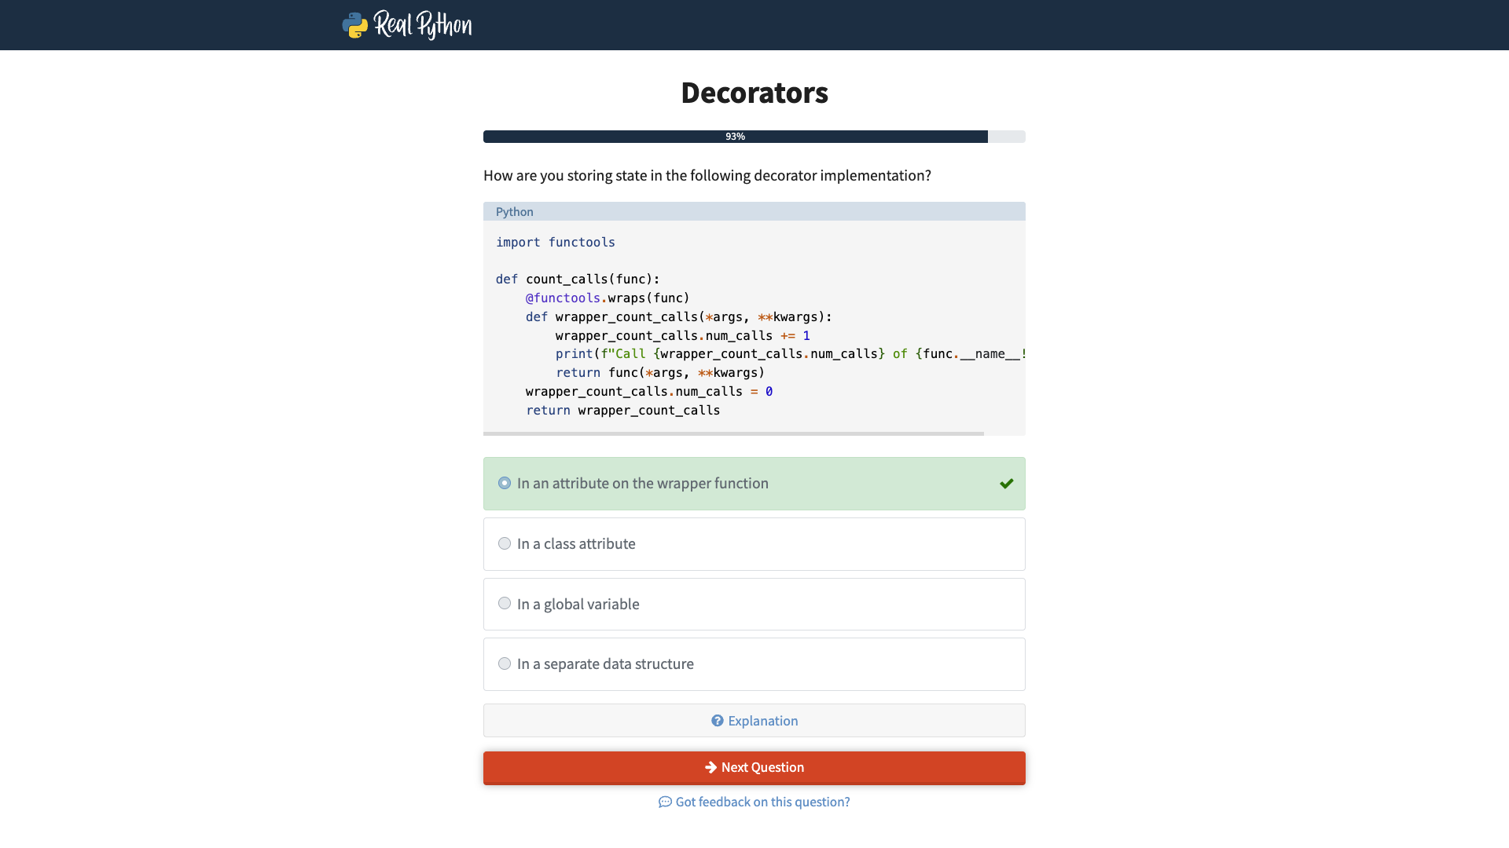Image resolution: width=1509 pixels, height=848 pixels.
Task: Click the horizontal scrollbar under the code block
Action: pos(732,433)
